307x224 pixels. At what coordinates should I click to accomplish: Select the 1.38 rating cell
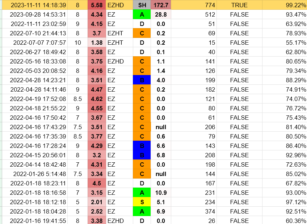tap(97, 43)
